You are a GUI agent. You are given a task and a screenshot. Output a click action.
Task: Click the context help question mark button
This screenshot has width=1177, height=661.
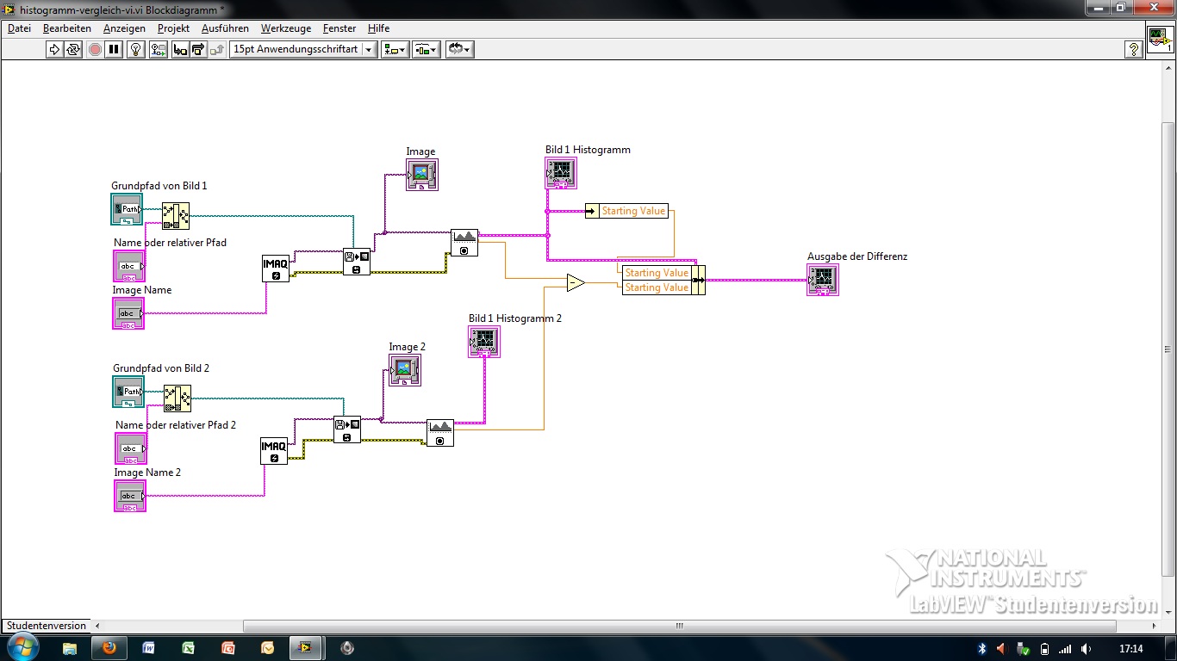1135,49
